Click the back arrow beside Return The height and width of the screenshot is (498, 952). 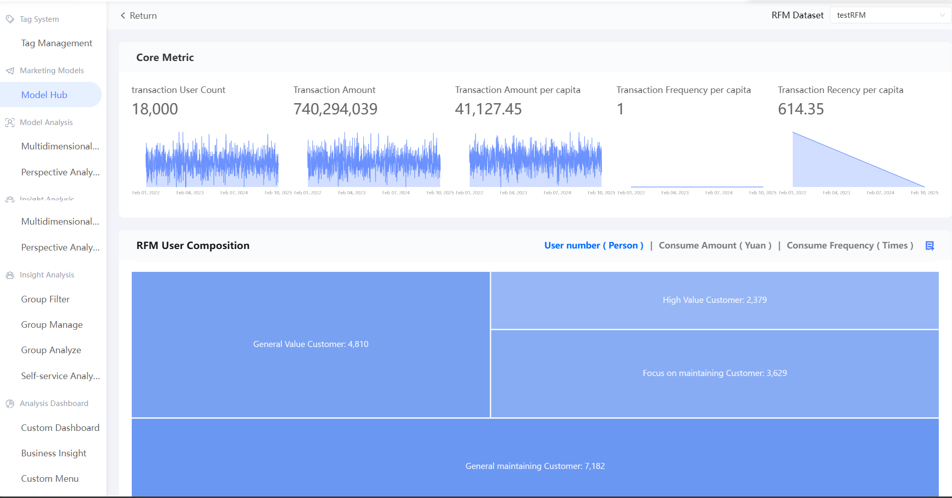(x=123, y=16)
